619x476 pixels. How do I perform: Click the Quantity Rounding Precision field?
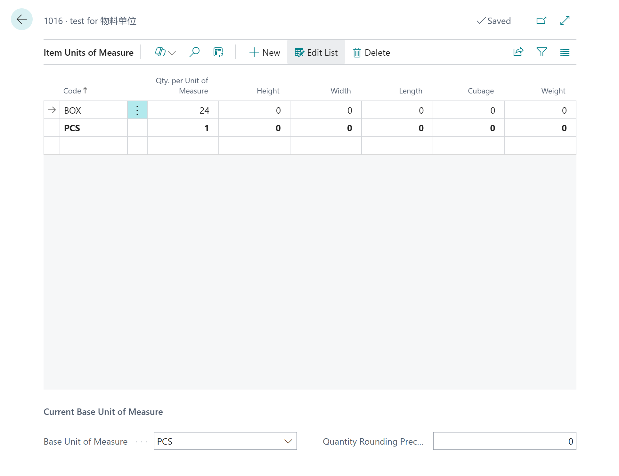(504, 441)
